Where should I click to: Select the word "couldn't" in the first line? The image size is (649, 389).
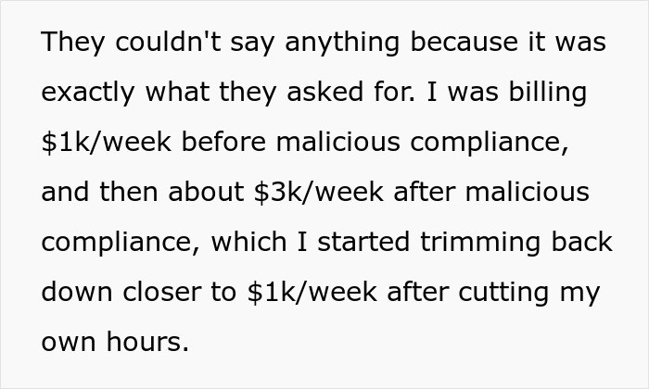[168, 42]
